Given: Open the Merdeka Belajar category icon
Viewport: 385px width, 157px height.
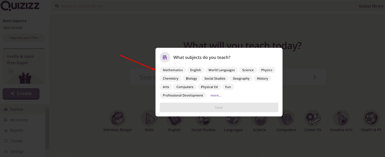Looking at the screenshot, I should coord(118,118).
